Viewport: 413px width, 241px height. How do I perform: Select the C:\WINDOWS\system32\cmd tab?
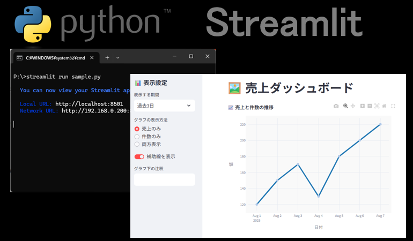tap(56, 58)
